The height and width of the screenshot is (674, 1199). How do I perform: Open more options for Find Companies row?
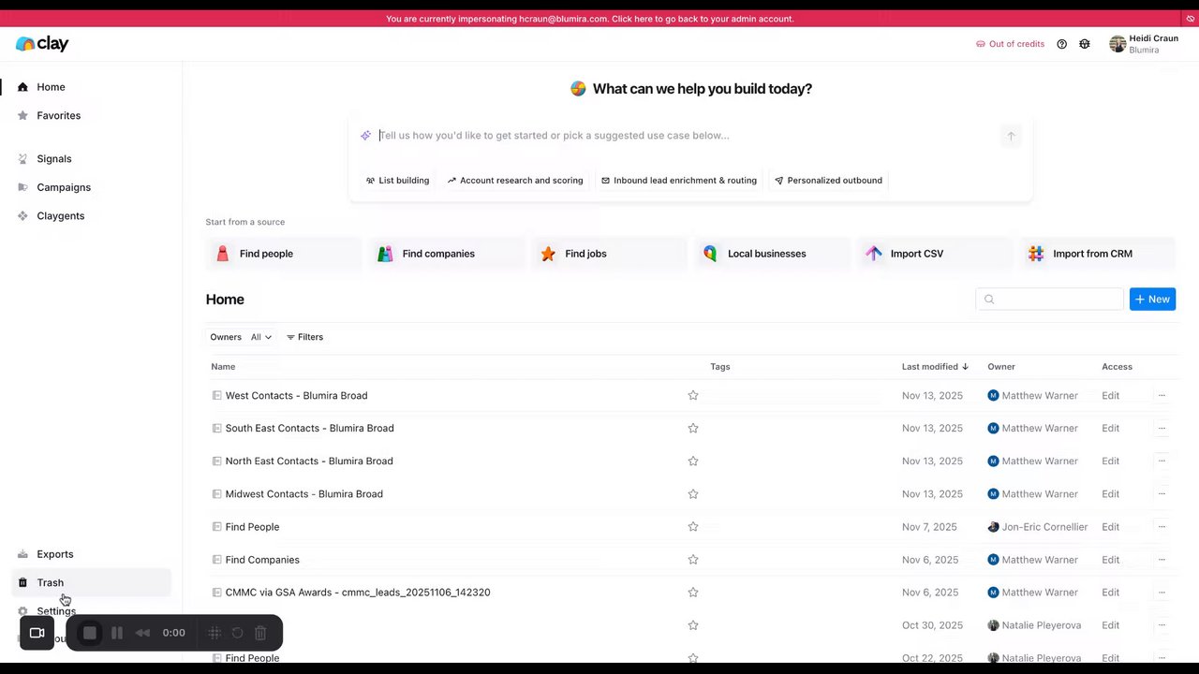coord(1162,560)
